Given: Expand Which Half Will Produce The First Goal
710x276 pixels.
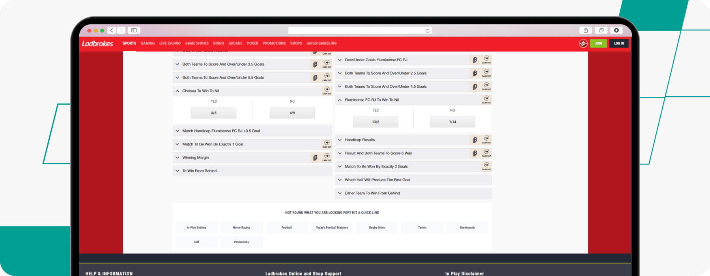Looking at the screenshot, I should click(413, 180).
